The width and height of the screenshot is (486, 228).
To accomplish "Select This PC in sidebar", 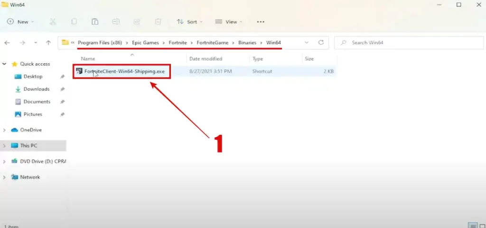I will [28, 145].
